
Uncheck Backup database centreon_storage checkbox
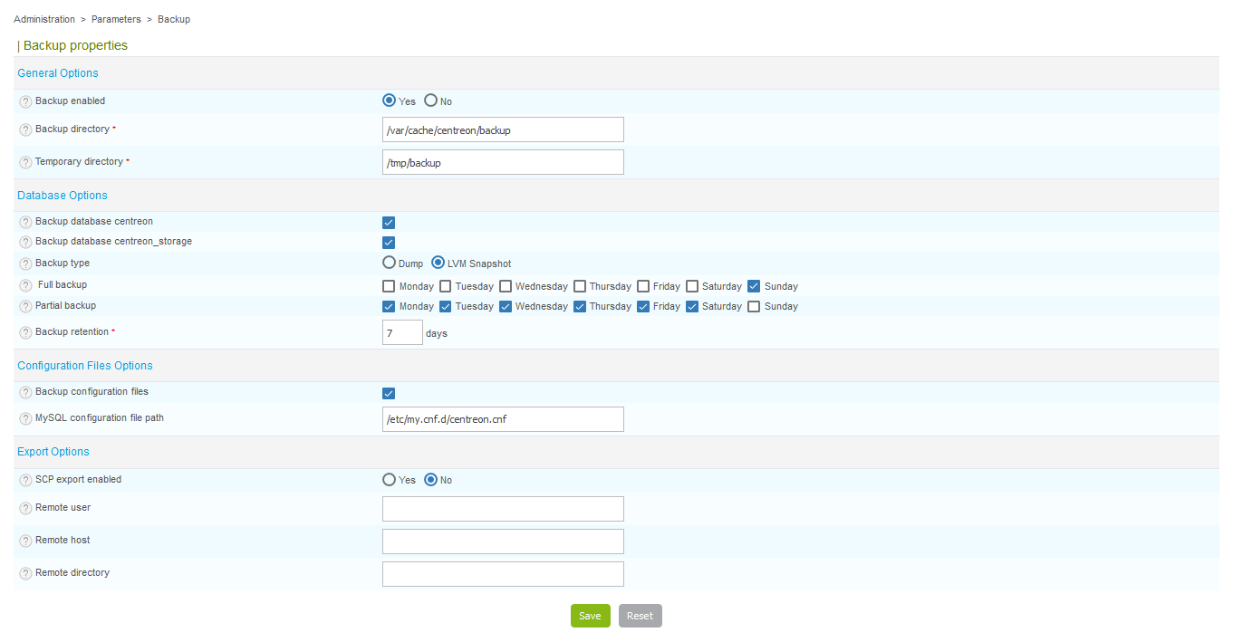pos(389,243)
